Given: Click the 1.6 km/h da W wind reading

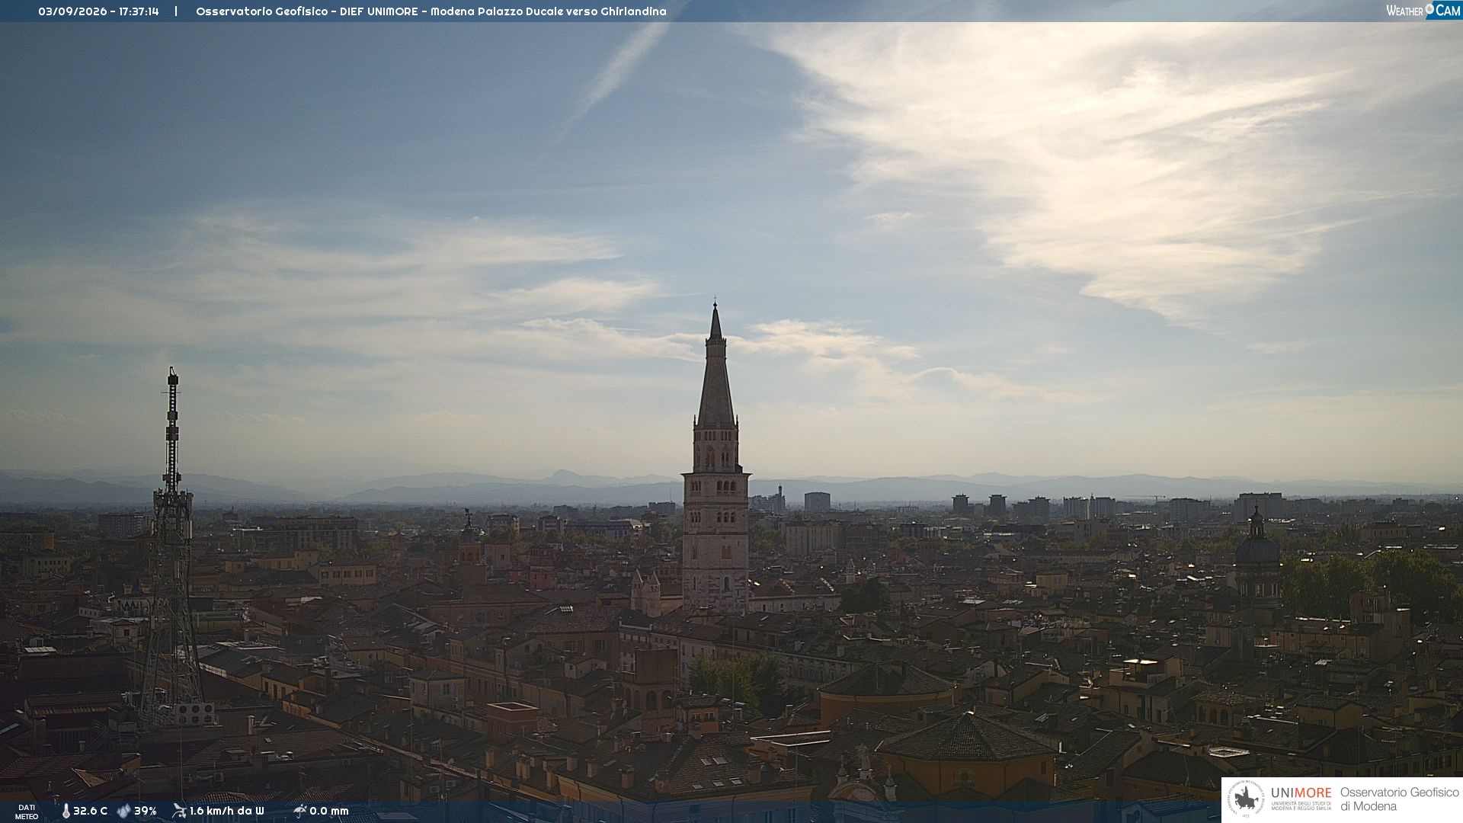Looking at the screenshot, I should tap(227, 811).
